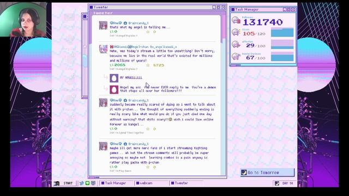Screen dimensions: 349x196
Task: Click the Ame username on top tweet
Action: [116, 23]
